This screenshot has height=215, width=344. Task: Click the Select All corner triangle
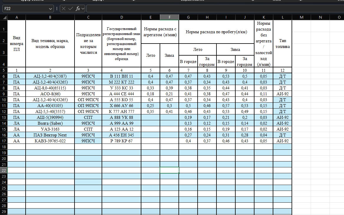coord(4,17)
